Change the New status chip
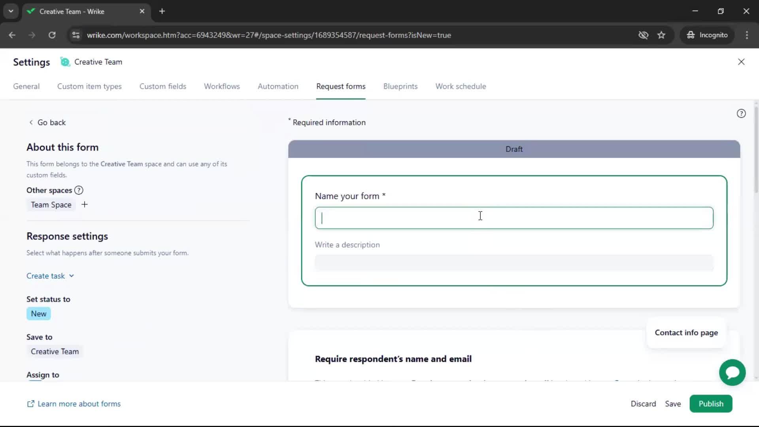The image size is (759, 427). pos(39,314)
